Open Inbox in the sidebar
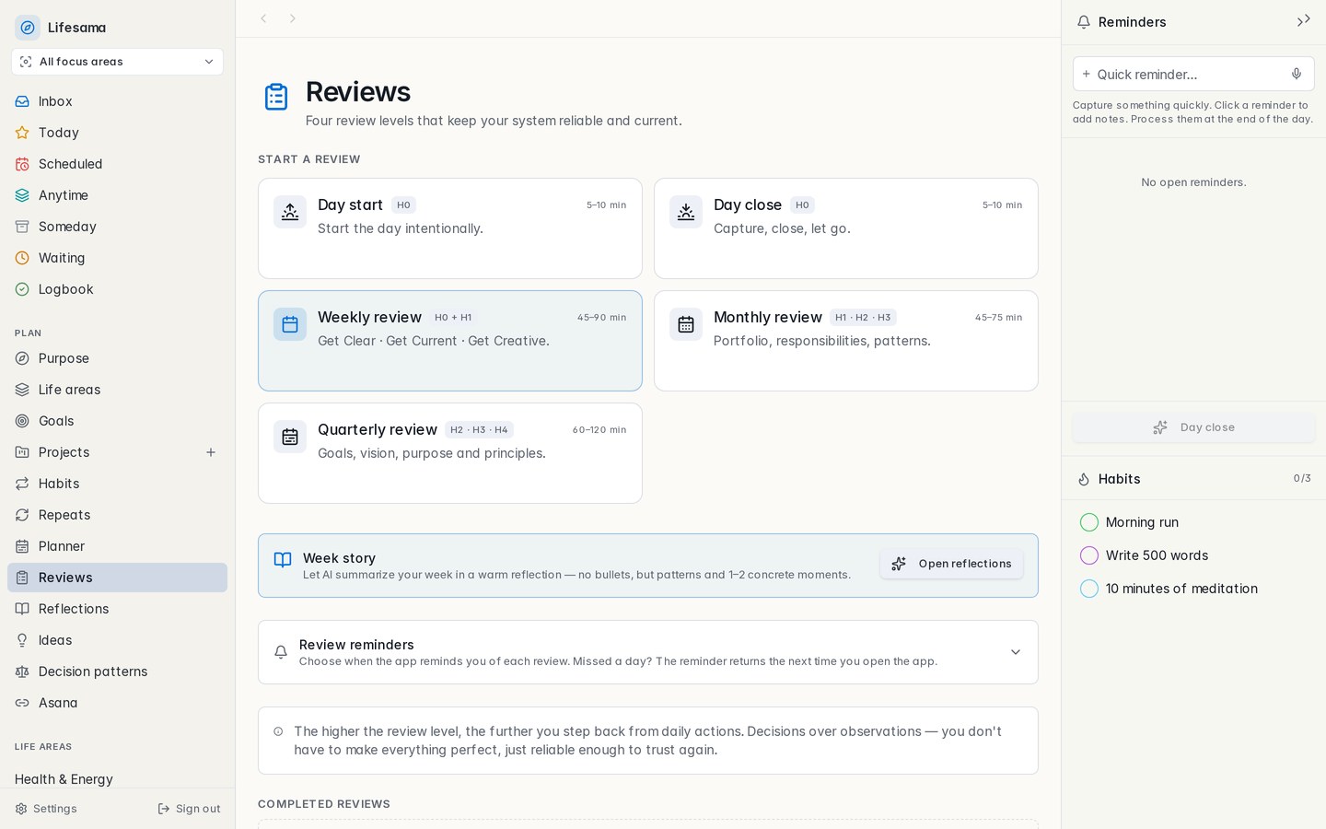Screen dimensions: 1326x829 tap(117, 101)
